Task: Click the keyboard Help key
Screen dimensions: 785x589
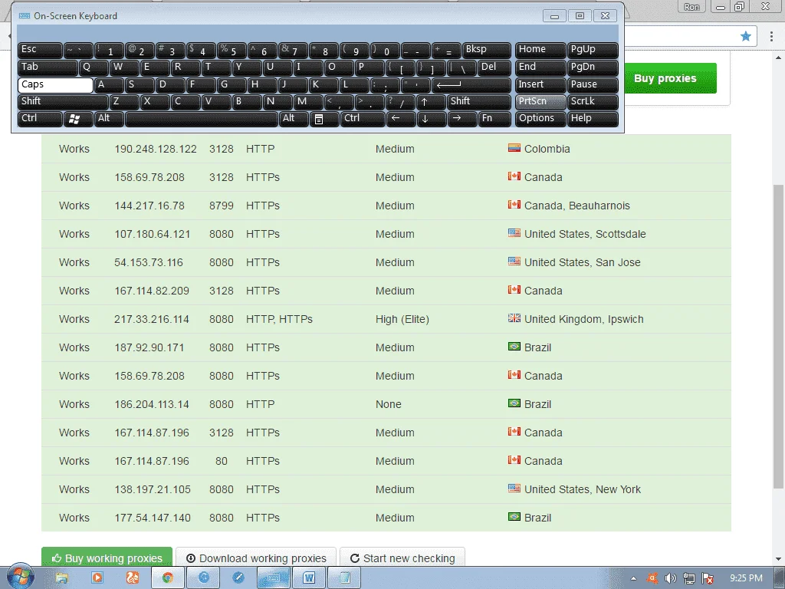Action: [x=593, y=119]
